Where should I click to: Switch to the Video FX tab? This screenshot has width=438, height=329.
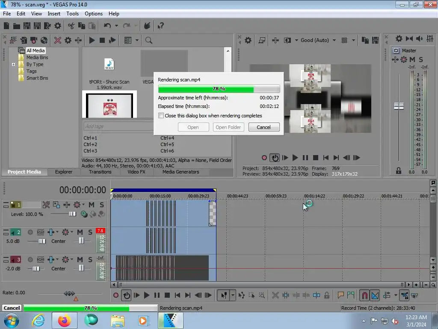coord(136,172)
